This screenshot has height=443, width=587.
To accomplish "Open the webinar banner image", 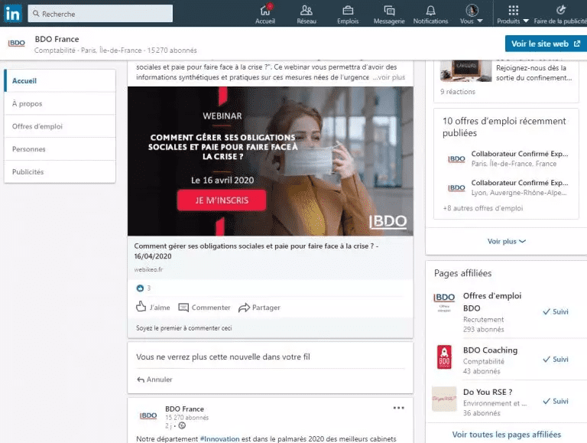I will tap(271, 161).
